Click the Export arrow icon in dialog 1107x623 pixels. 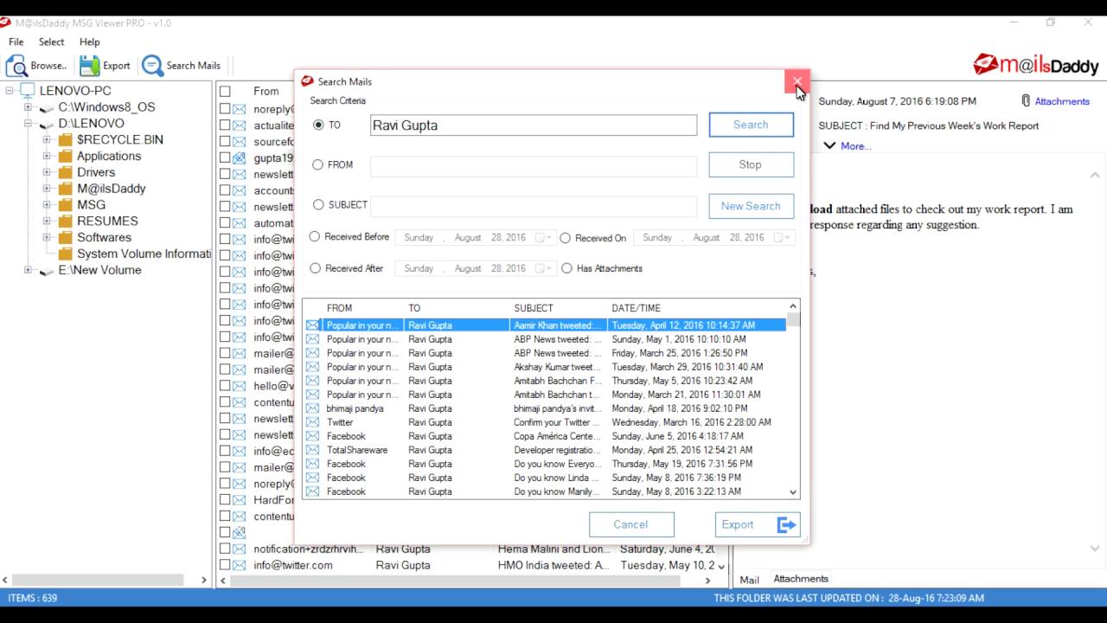[x=786, y=524]
